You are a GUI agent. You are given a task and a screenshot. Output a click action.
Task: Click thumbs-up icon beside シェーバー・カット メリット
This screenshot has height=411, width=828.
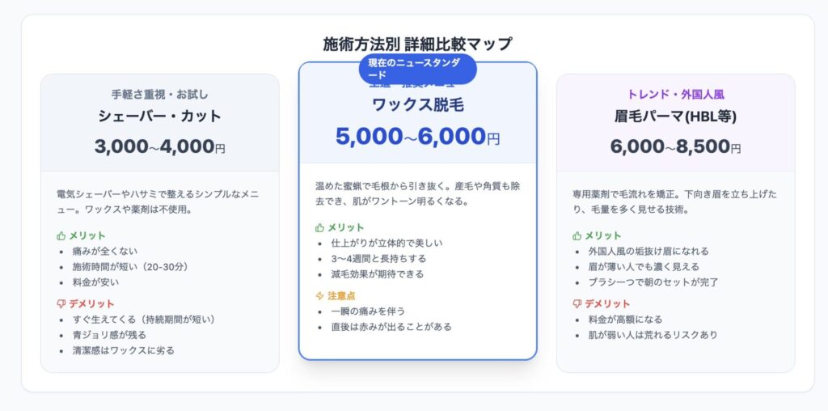61,235
